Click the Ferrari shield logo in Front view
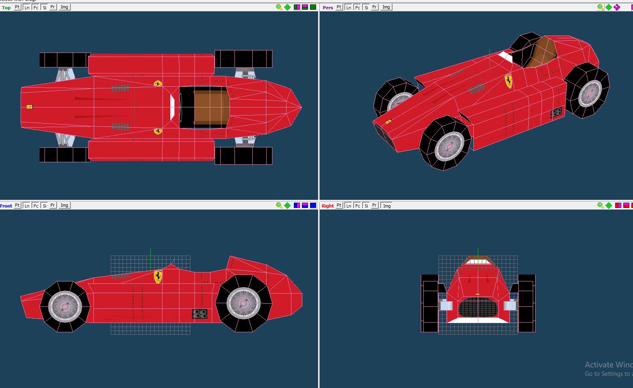 point(158,277)
